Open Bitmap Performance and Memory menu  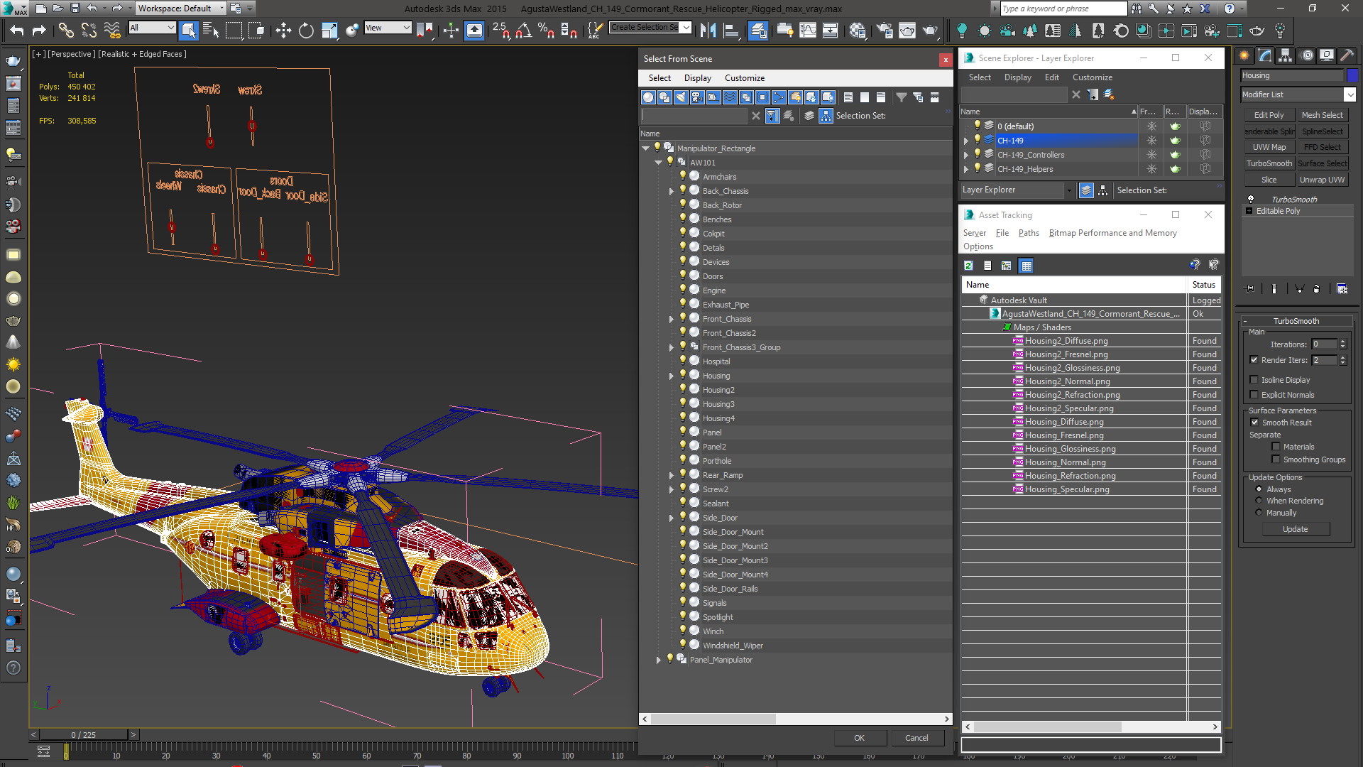click(1112, 233)
